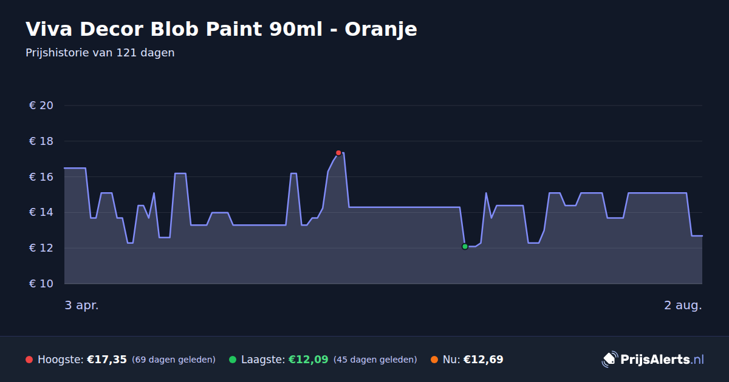Click the 69 dagen geleden text
Image resolution: width=729 pixels, height=382 pixels.
tap(174, 360)
